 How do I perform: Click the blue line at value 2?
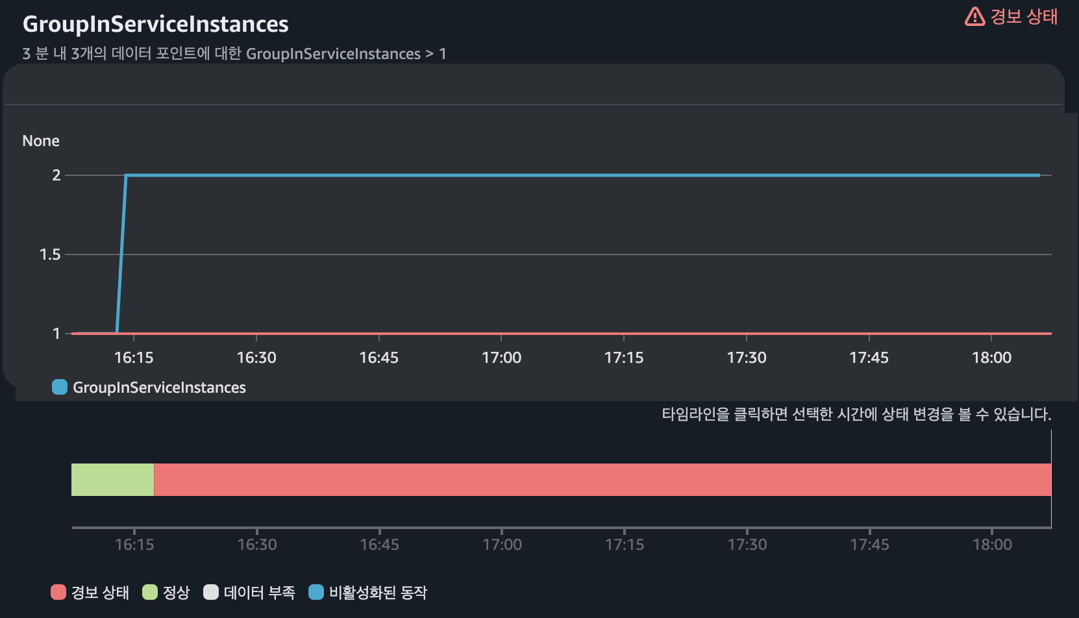(x=582, y=175)
